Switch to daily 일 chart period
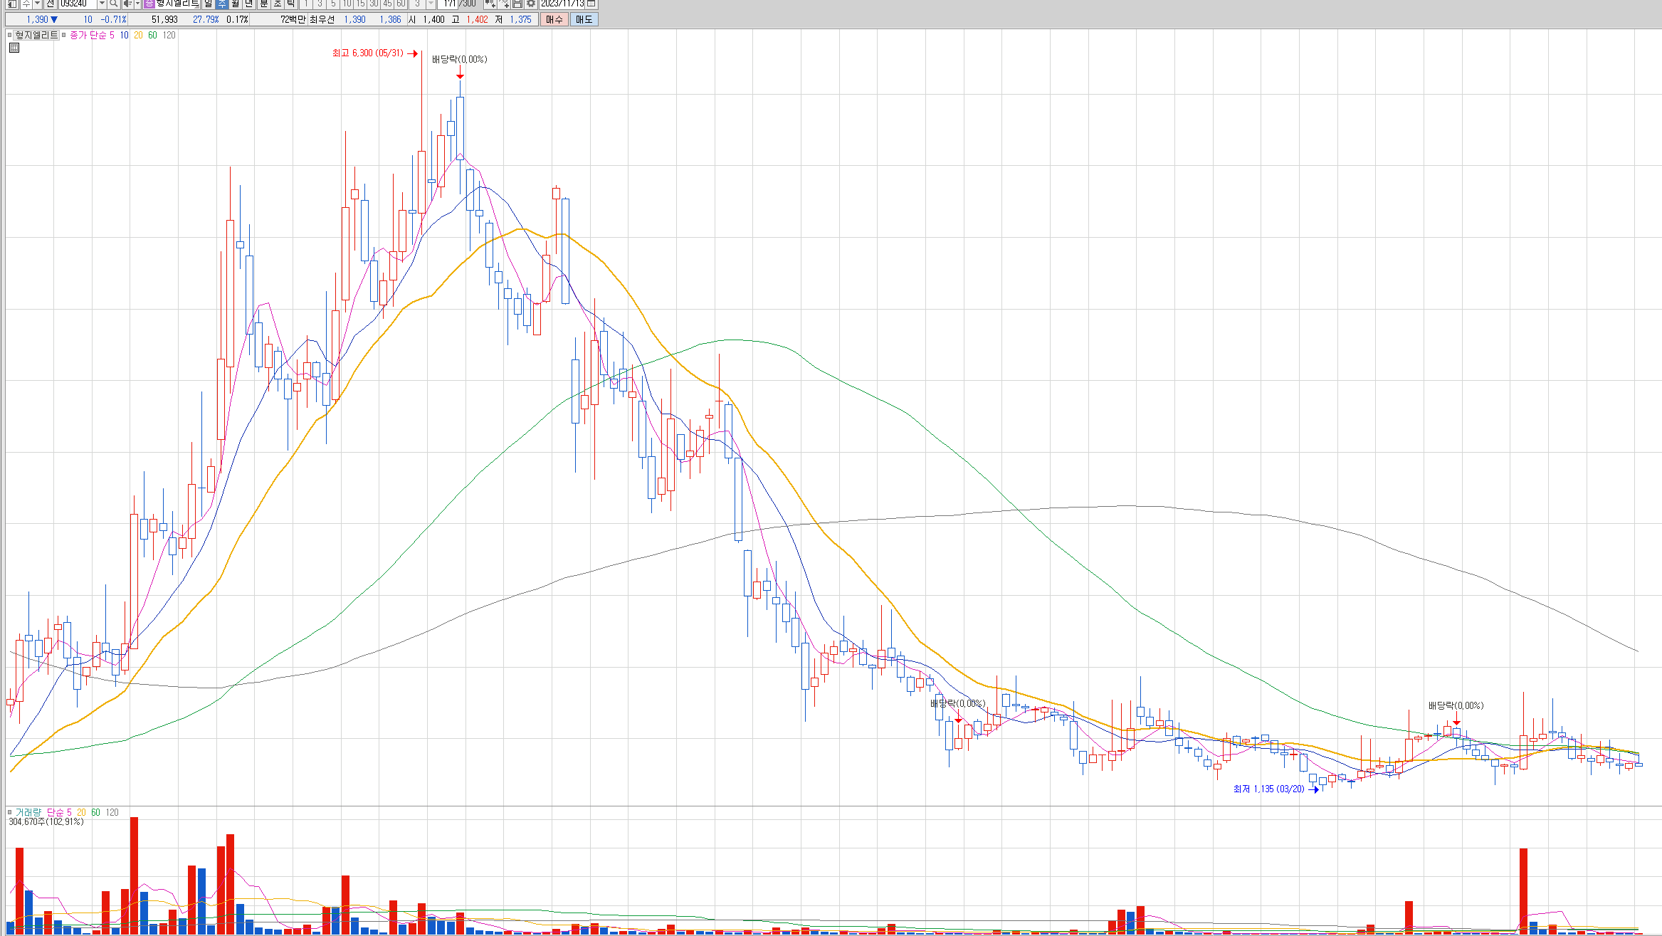Screen dimensions: 1662x936 [x=208, y=4]
